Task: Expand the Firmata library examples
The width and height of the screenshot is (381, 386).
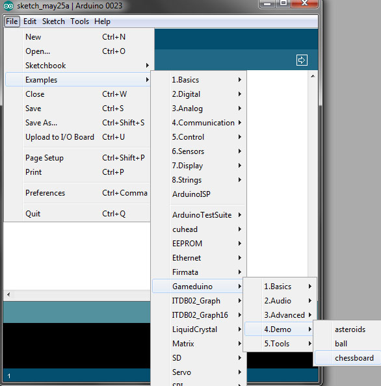Action: point(199,272)
